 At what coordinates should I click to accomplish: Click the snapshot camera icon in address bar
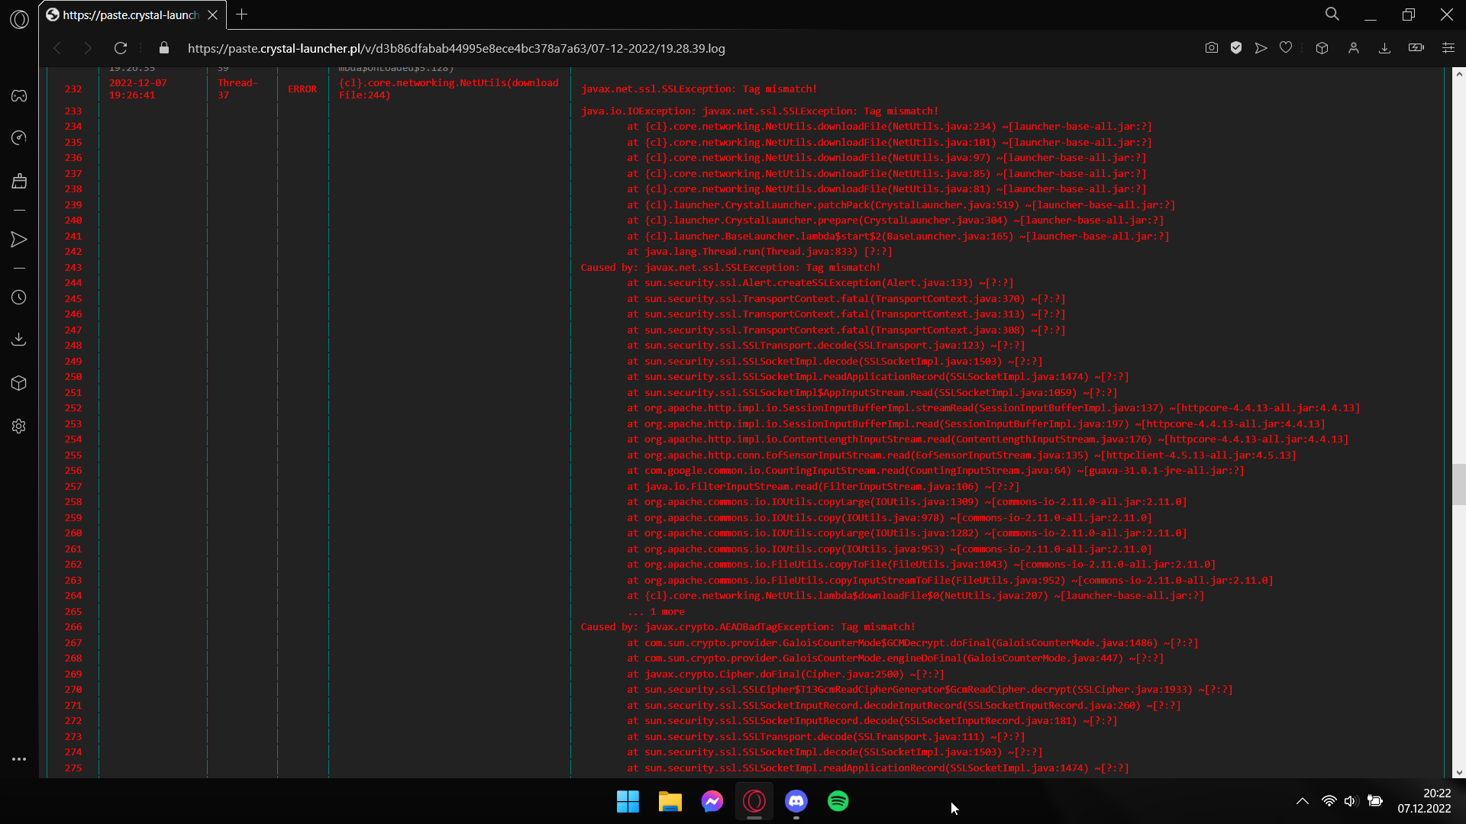pos(1212,48)
